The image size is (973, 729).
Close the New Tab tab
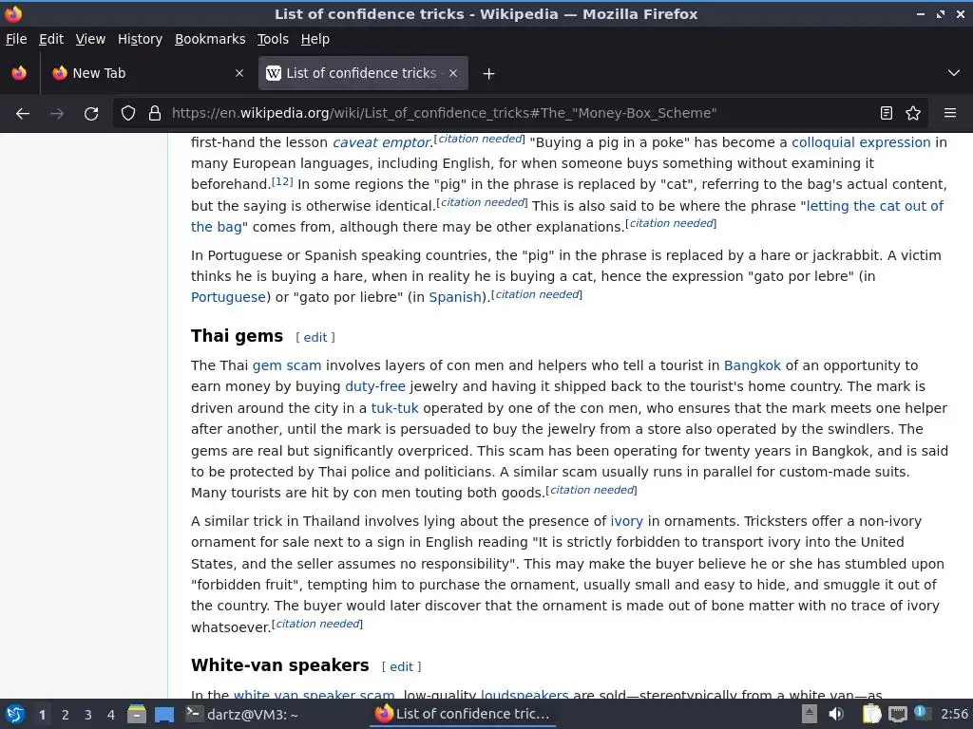tap(239, 73)
